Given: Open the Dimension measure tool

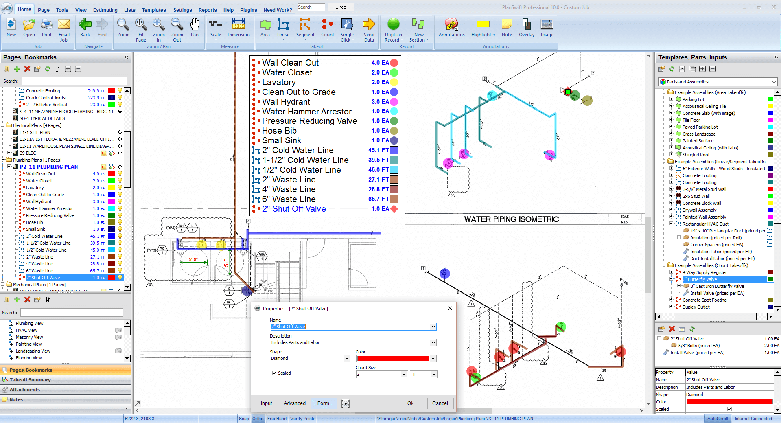Looking at the screenshot, I should click(x=238, y=28).
